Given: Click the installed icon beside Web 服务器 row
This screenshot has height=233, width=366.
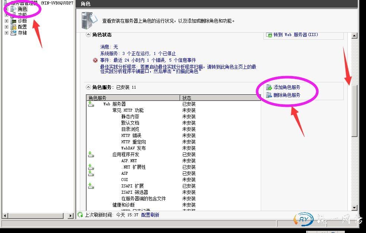Looking at the screenshot, I should [91, 104].
